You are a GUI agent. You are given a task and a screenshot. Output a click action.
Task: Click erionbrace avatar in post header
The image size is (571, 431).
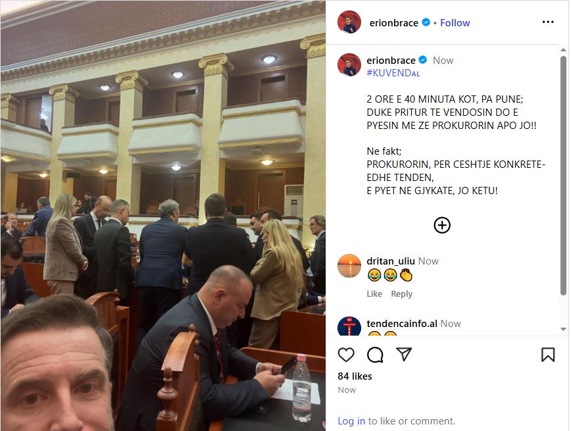pos(349,22)
